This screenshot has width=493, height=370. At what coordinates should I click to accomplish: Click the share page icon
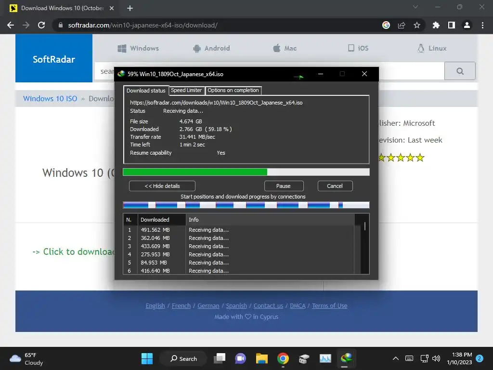pyautogui.click(x=402, y=25)
